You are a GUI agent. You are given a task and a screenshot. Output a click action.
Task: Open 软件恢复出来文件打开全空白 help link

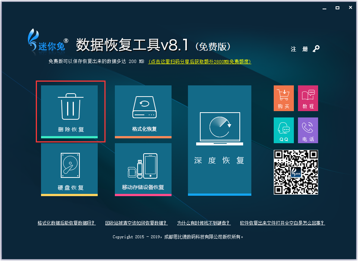click(x=282, y=223)
